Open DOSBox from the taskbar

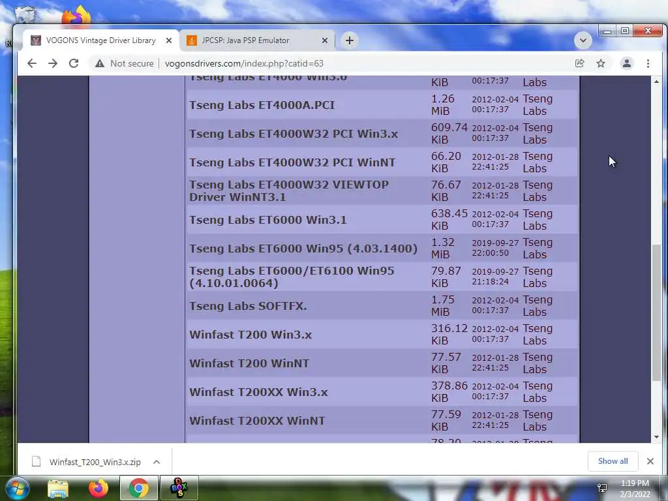coord(179,488)
